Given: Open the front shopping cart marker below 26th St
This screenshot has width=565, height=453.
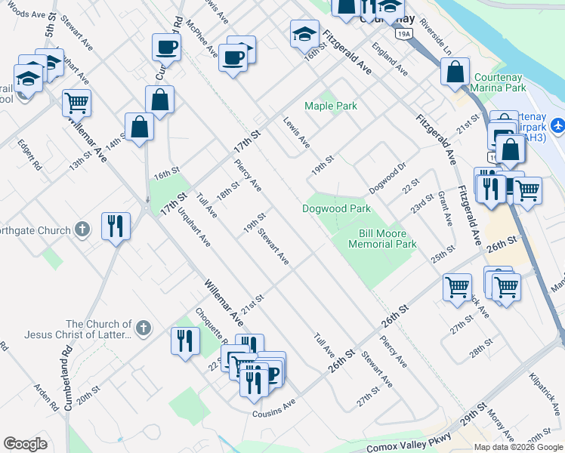Looking at the screenshot, I should point(506,288).
